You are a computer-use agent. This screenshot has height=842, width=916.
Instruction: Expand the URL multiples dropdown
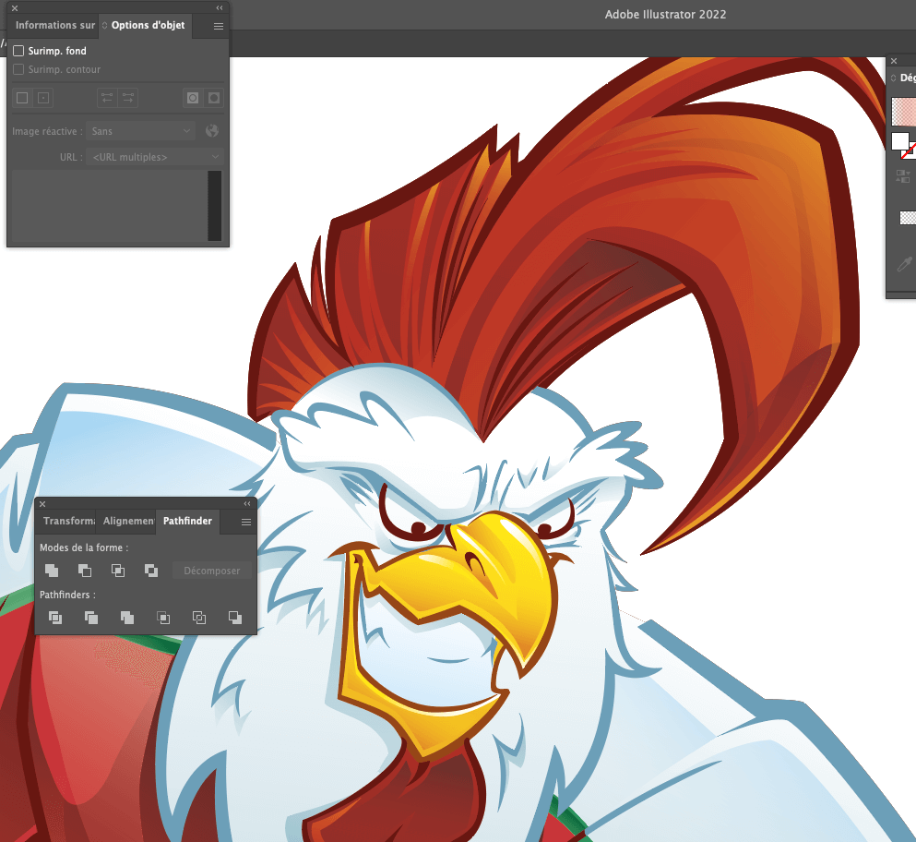point(154,158)
